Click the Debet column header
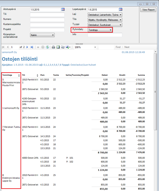159x191 pixels. coord(105,75)
